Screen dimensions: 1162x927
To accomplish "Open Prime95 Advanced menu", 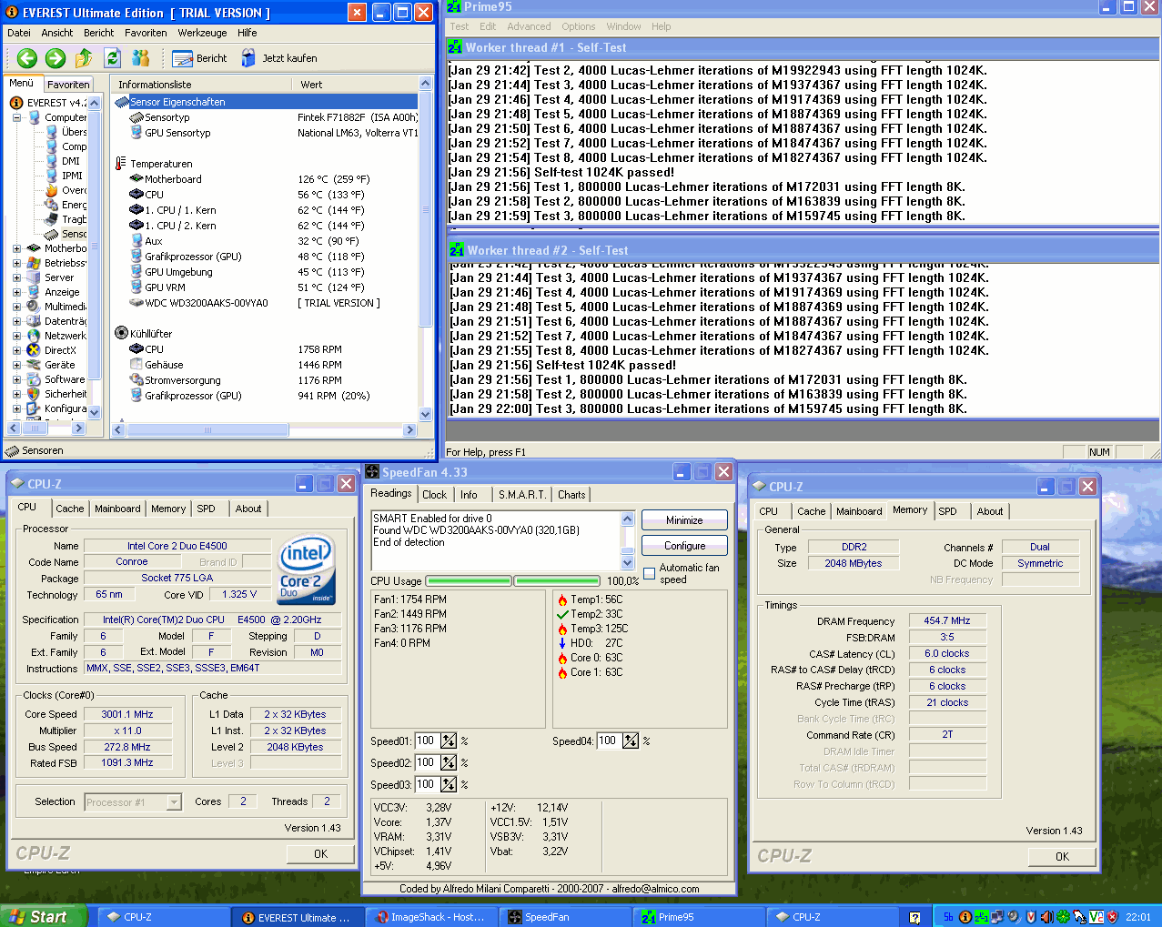I will click(x=529, y=26).
